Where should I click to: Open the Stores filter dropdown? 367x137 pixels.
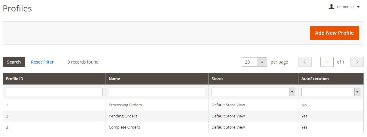[x=253, y=92]
